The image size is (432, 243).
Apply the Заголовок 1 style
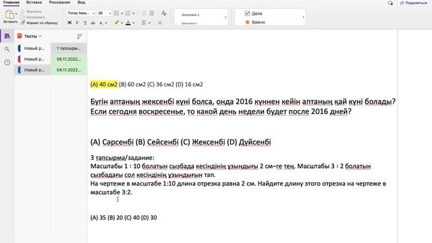pyautogui.click(x=190, y=15)
